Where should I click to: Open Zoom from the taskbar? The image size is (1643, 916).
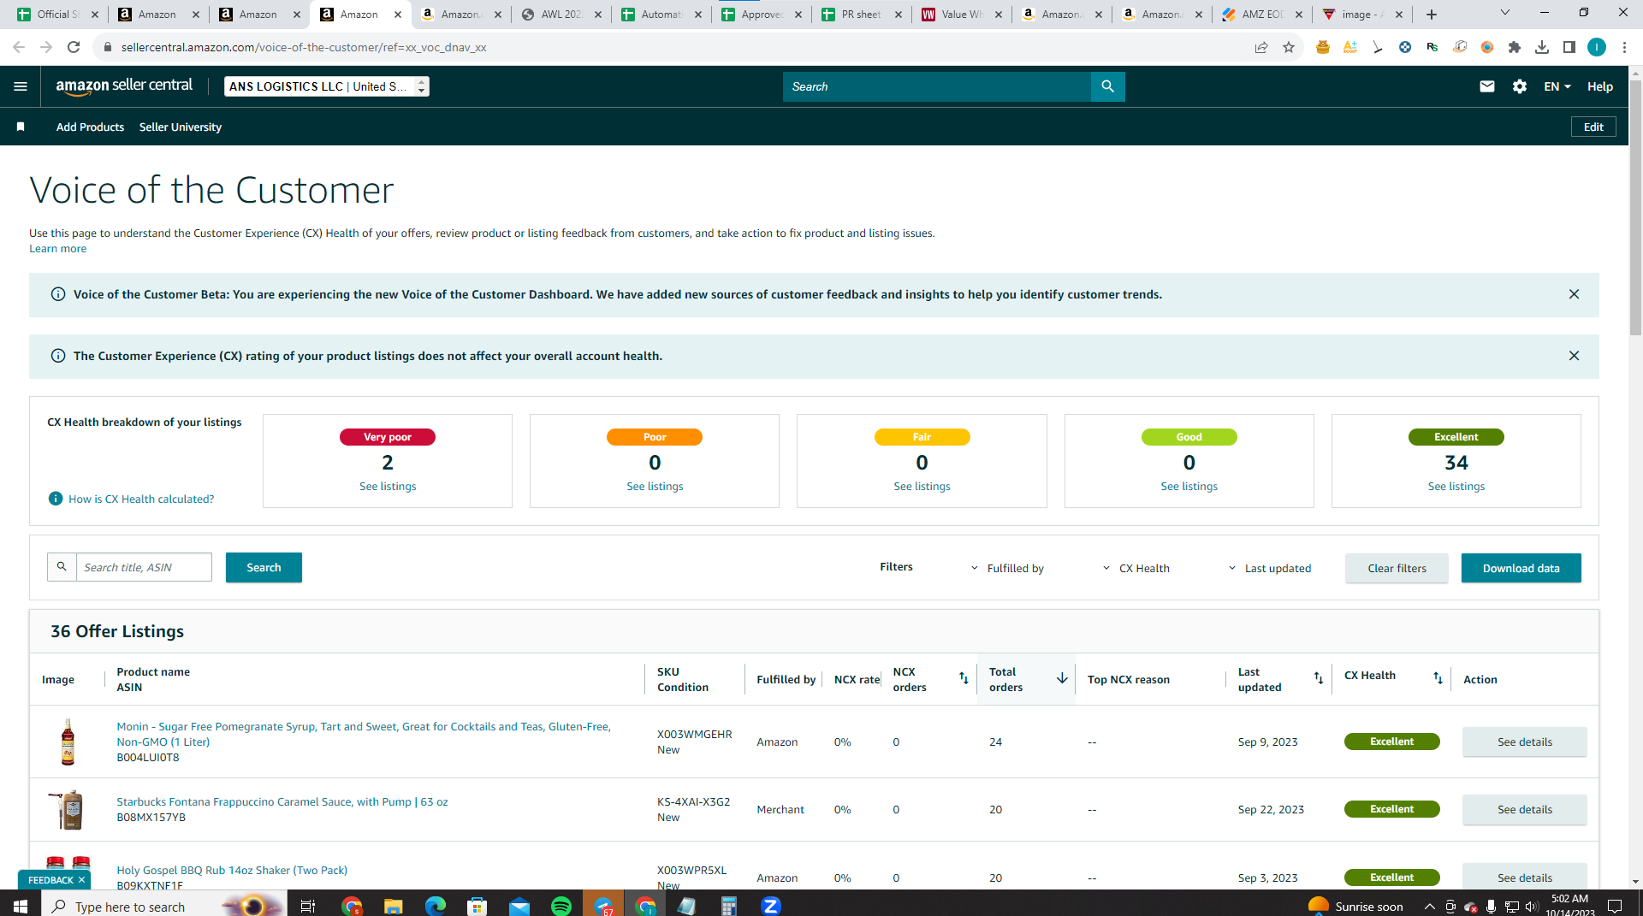771,906
